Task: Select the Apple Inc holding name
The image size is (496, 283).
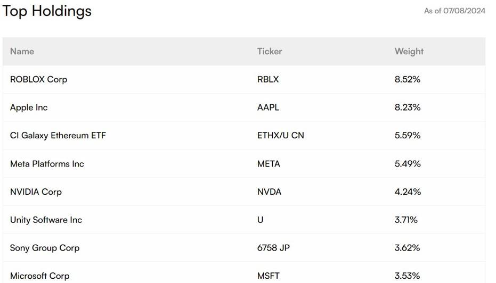Action: (29, 107)
